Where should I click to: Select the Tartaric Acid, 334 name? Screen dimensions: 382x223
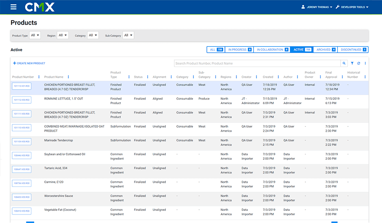tap(56, 168)
